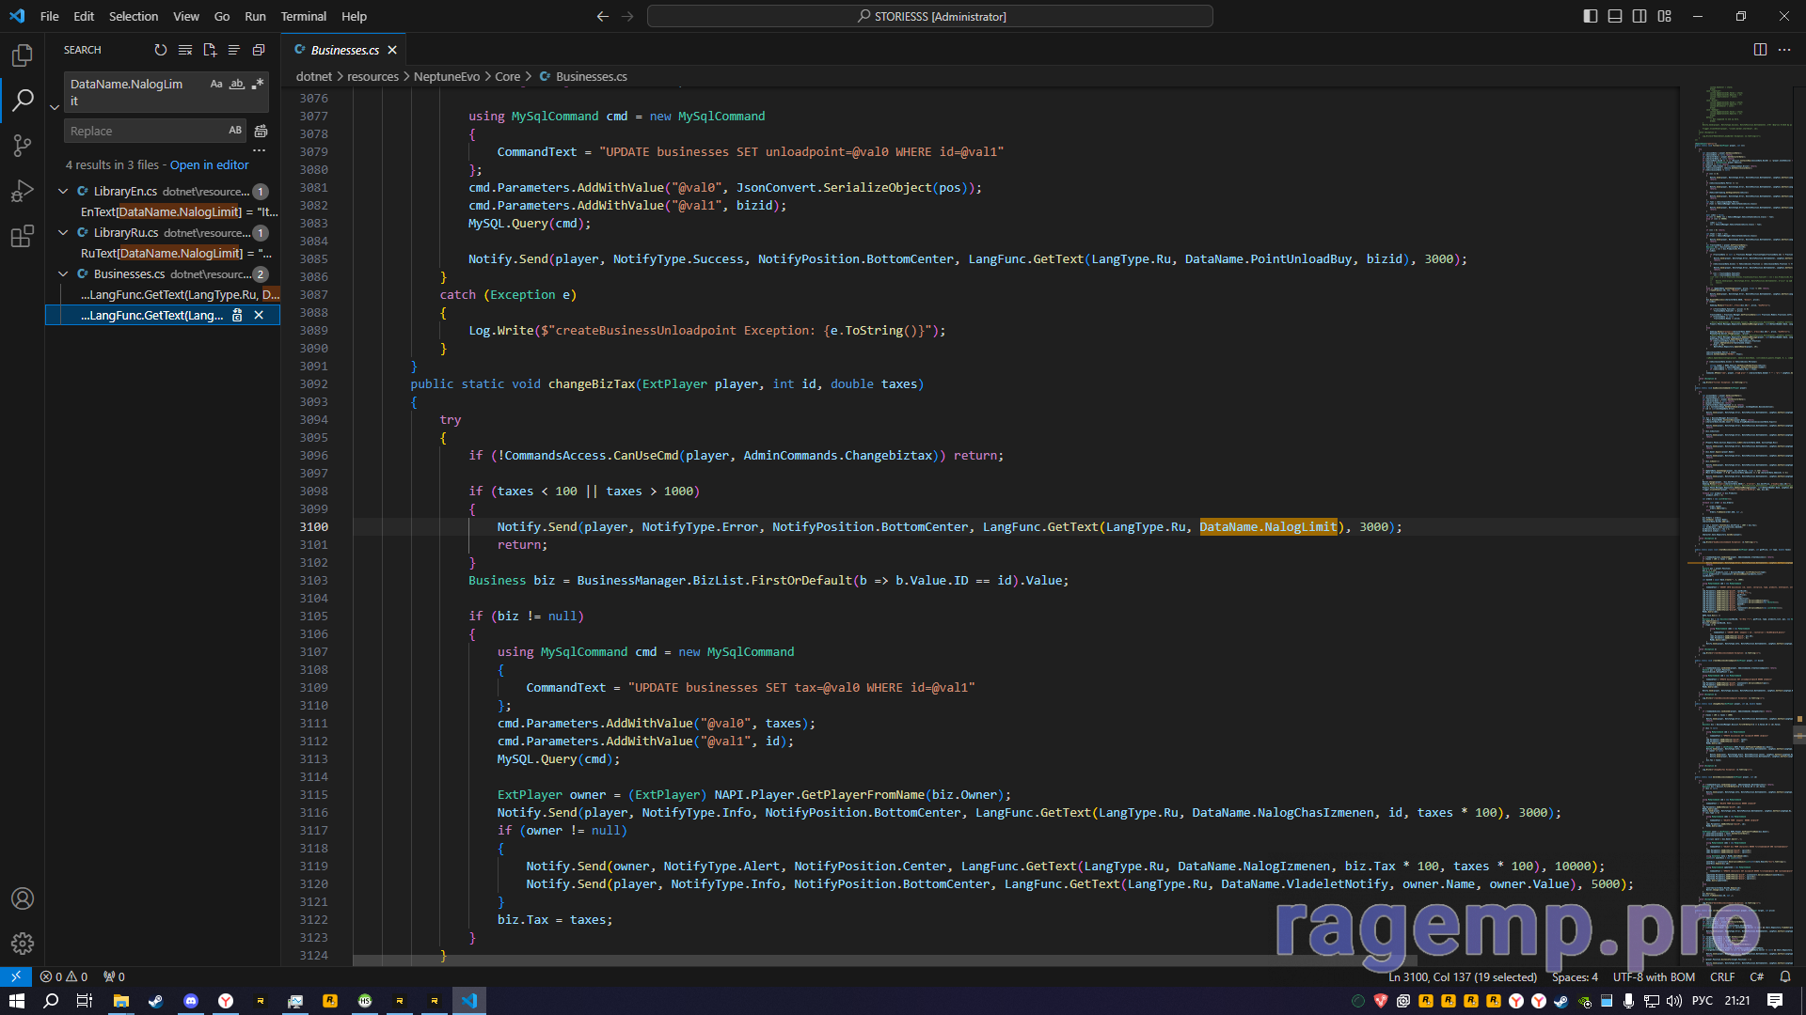Change encoding UTF-8 with BOM
The height and width of the screenshot is (1015, 1806).
(x=1654, y=976)
